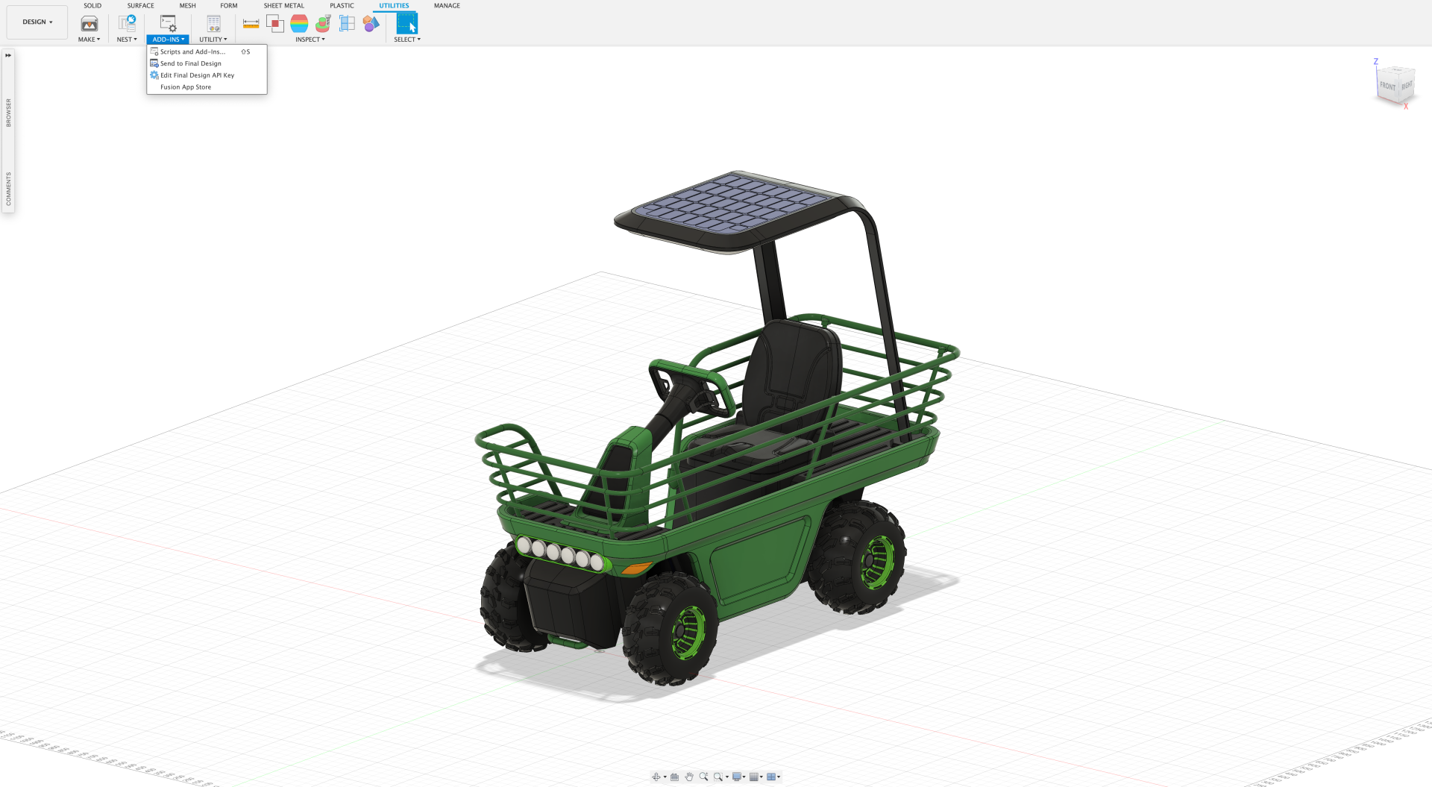Select the Zoom Window tool
Screen dimensions: 1432x787
pyautogui.click(x=718, y=777)
